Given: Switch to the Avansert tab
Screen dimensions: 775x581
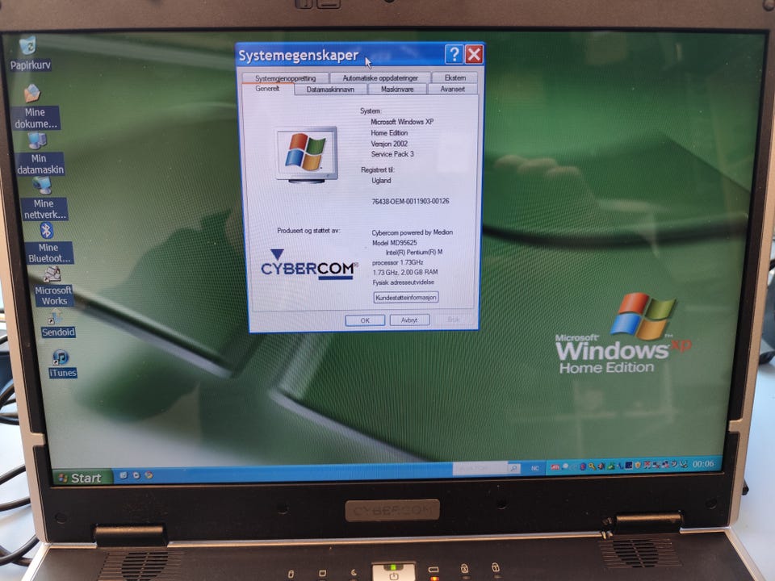Looking at the screenshot, I should [452, 89].
